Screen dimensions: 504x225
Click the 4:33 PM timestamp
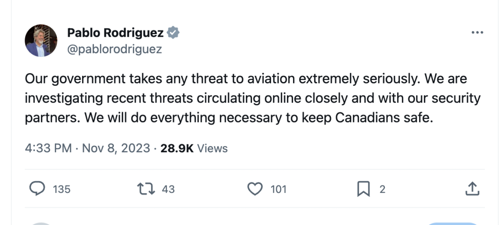point(48,148)
